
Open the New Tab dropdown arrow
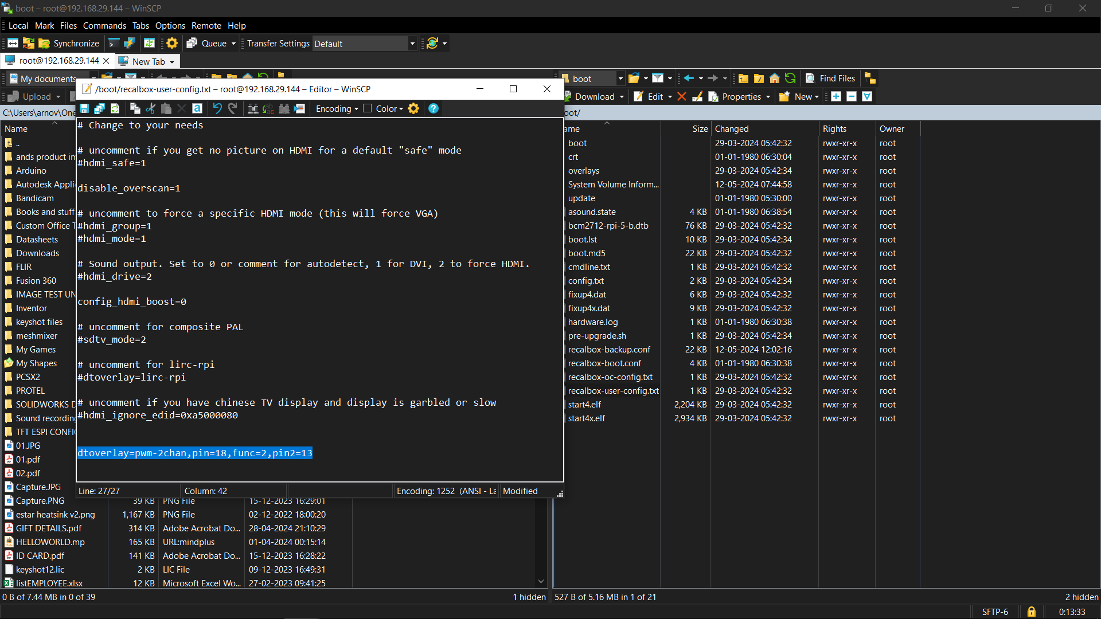tap(171, 62)
